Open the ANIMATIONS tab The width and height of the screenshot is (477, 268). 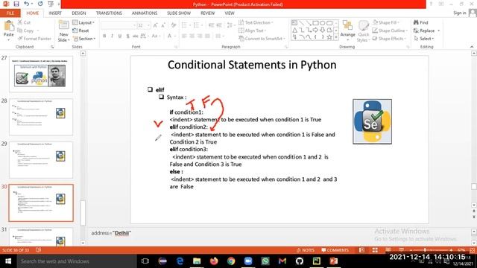click(x=145, y=13)
